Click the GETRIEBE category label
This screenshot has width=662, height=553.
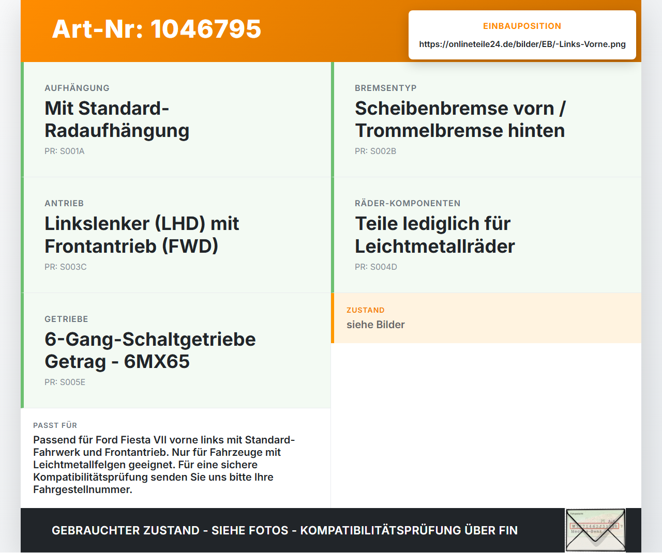pyautogui.click(x=66, y=319)
